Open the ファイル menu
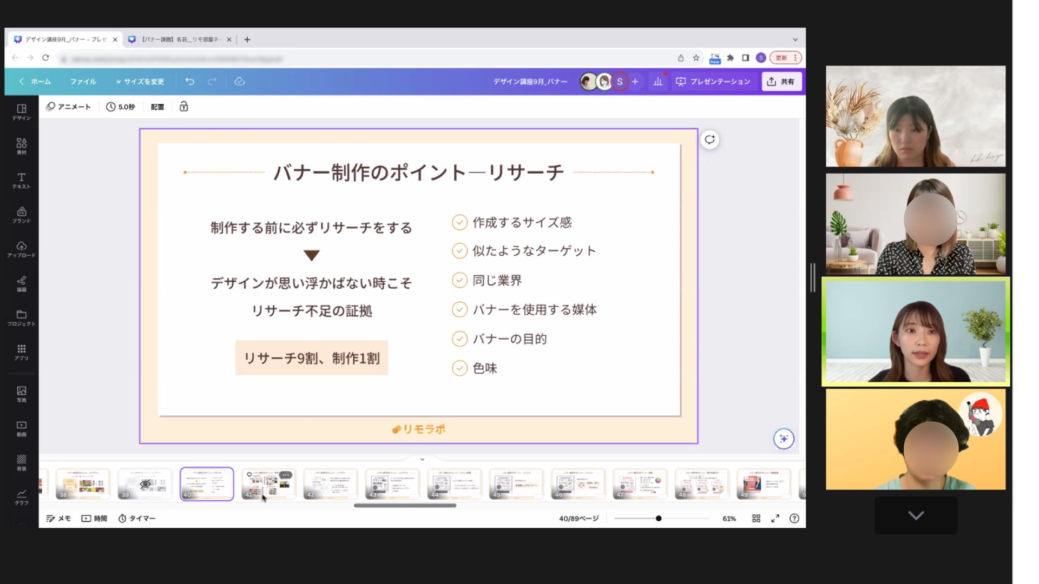This screenshot has width=1039, height=584. click(83, 81)
